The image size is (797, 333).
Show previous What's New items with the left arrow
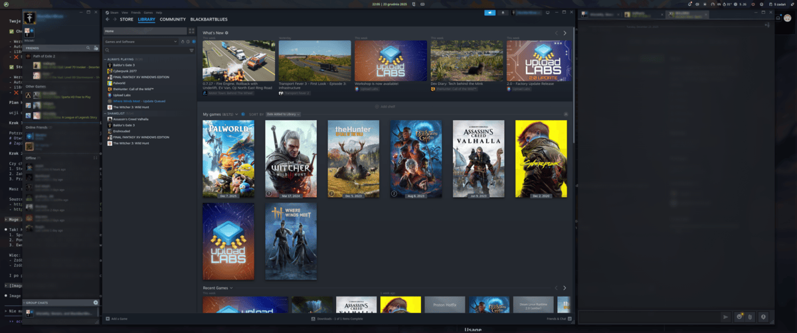pyautogui.click(x=557, y=33)
